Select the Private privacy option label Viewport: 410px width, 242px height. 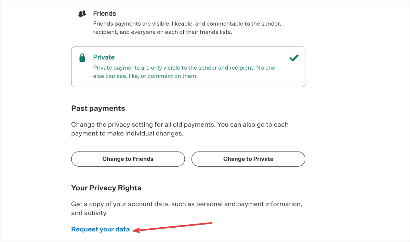(104, 57)
